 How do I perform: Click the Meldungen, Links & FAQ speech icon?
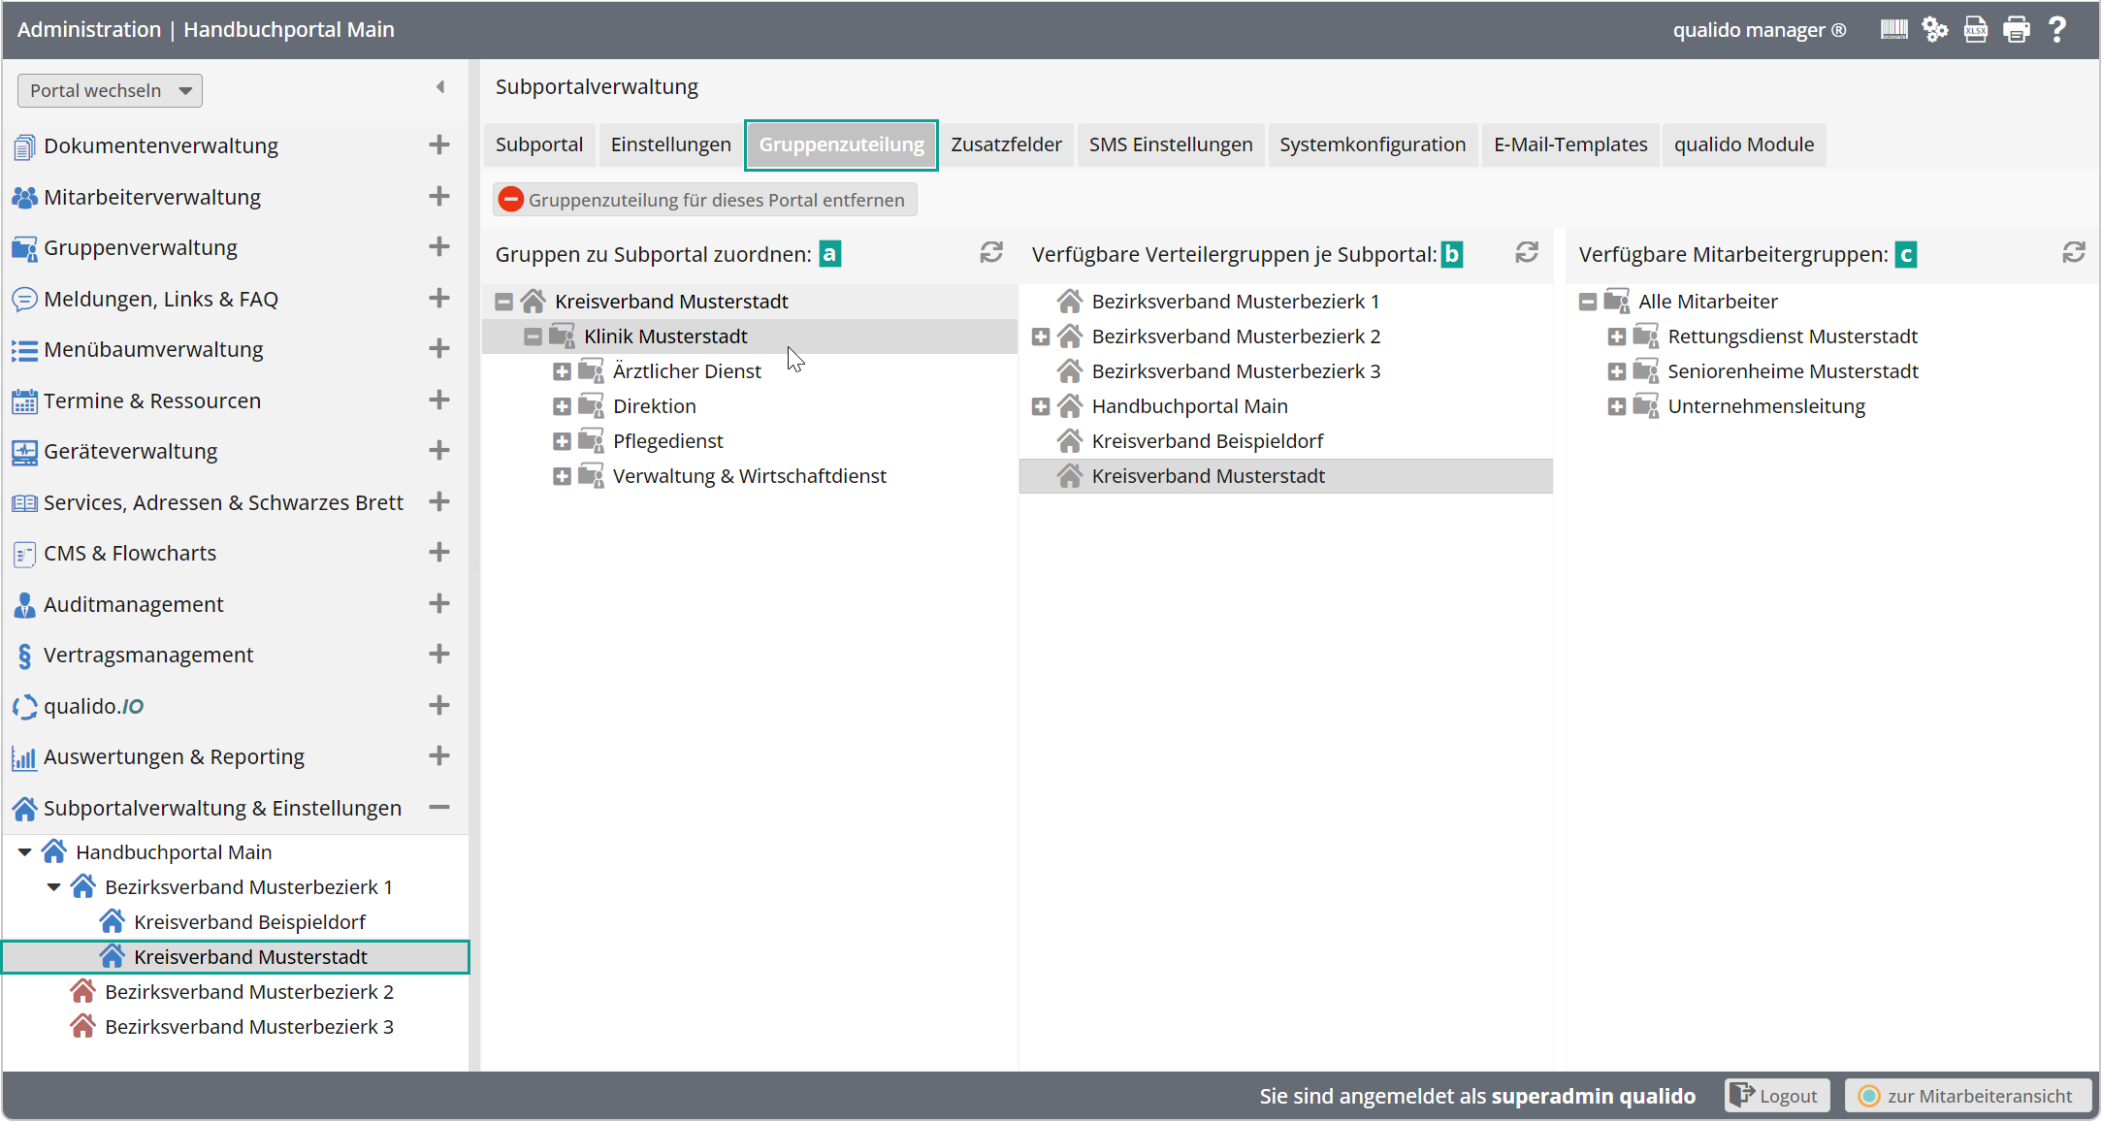point(24,300)
